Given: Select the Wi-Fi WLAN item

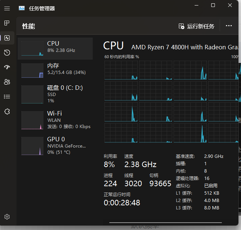Looking at the screenshot, I should click(55, 120).
